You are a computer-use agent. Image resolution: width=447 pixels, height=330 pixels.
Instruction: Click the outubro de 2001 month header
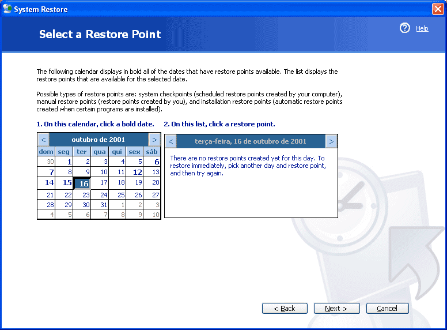(x=99, y=140)
